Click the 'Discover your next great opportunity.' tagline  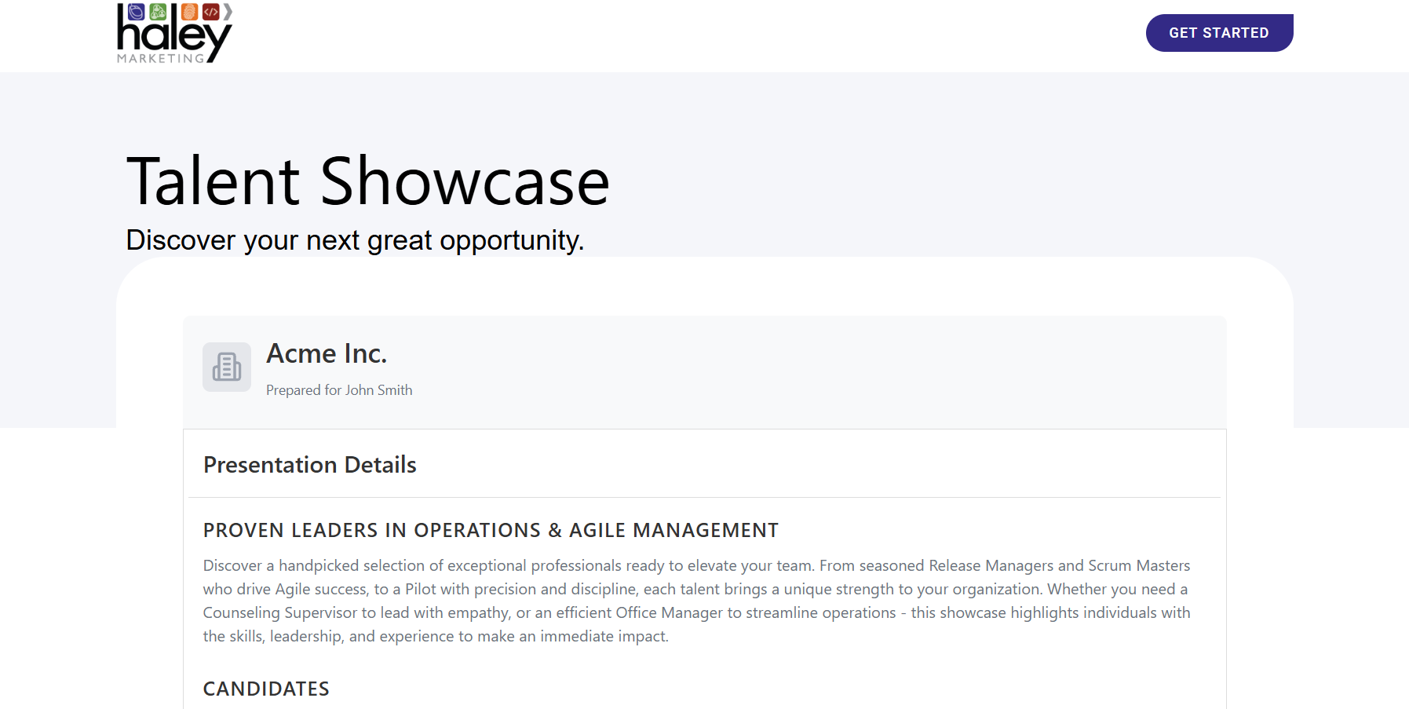pos(355,240)
